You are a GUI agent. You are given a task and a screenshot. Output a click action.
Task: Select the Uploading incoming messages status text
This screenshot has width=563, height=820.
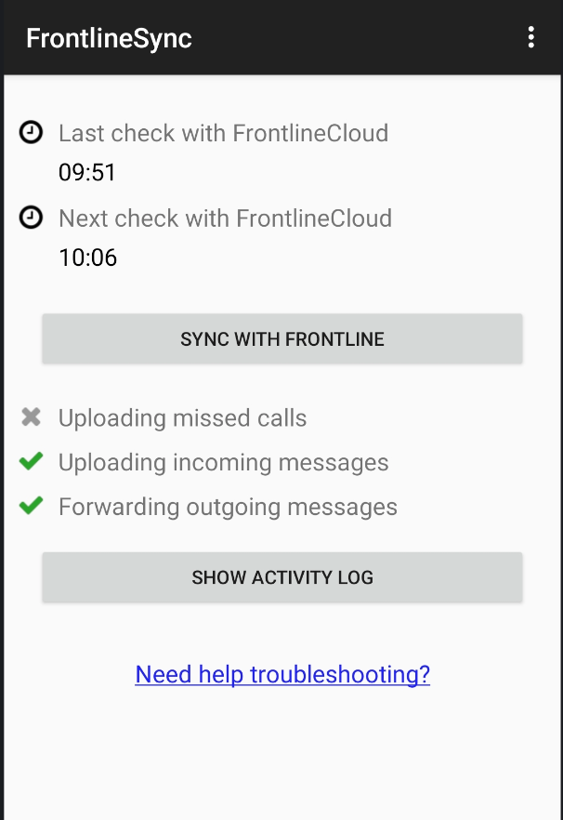223,462
